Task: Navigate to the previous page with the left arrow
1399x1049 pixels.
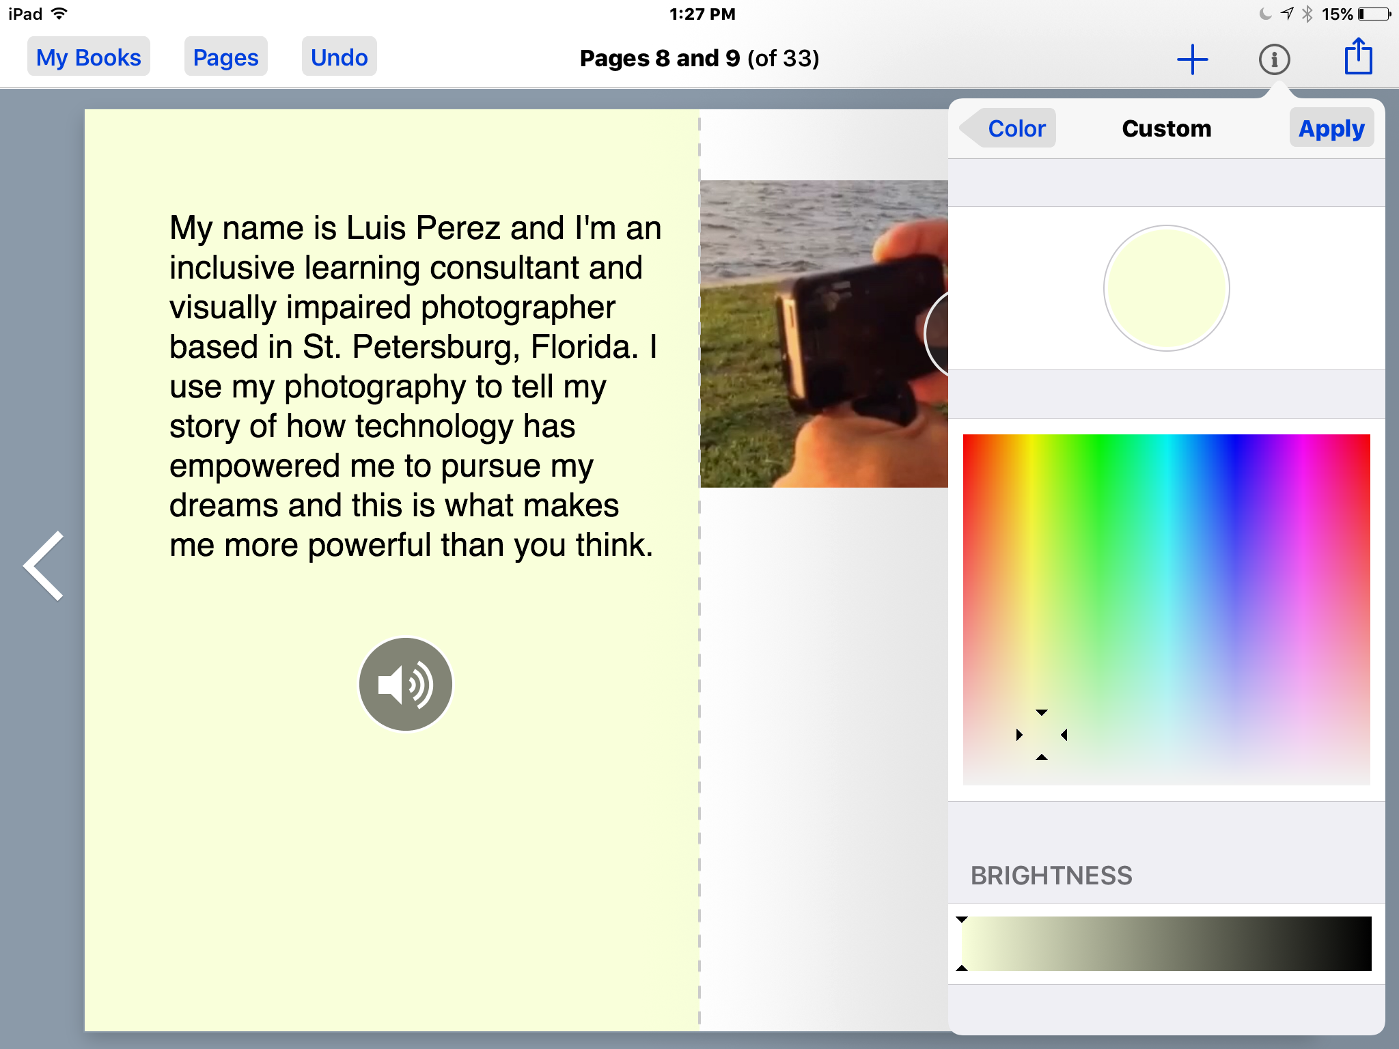Action: (x=42, y=565)
